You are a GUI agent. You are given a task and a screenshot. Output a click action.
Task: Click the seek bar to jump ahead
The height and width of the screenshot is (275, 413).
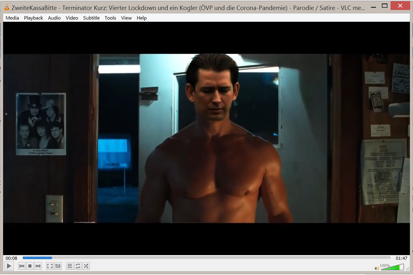(206, 257)
